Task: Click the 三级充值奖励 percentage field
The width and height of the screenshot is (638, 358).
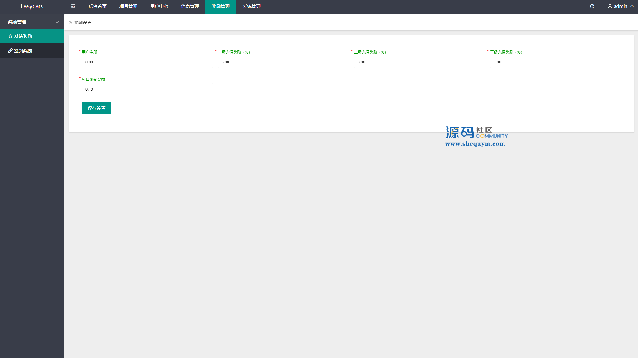Action: (x=556, y=62)
